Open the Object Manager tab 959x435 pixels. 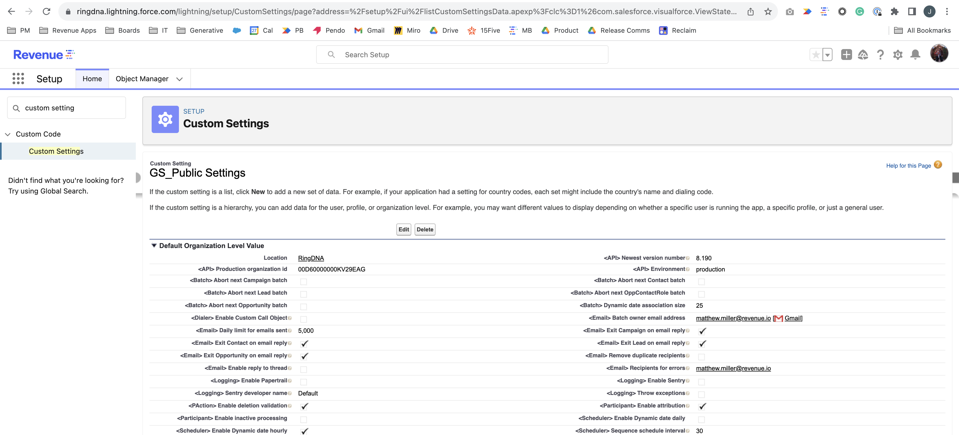click(142, 79)
